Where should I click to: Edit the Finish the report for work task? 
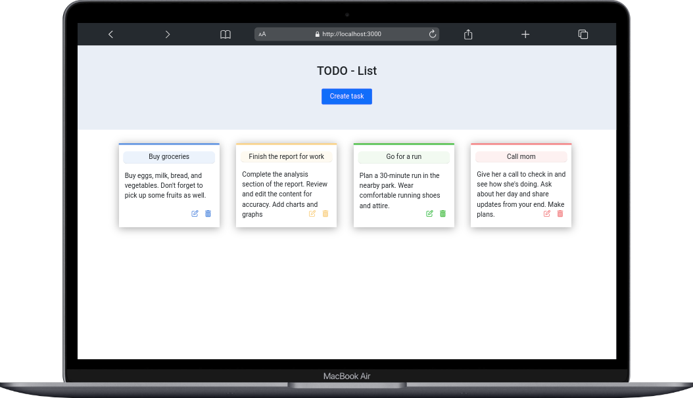click(x=312, y=213)
